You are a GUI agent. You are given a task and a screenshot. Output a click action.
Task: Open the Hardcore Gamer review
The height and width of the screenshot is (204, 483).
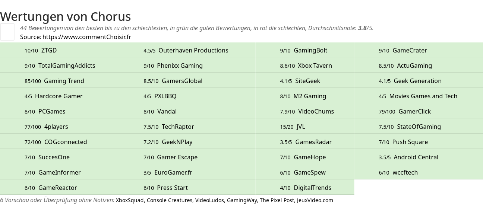[x=59, y=96]
